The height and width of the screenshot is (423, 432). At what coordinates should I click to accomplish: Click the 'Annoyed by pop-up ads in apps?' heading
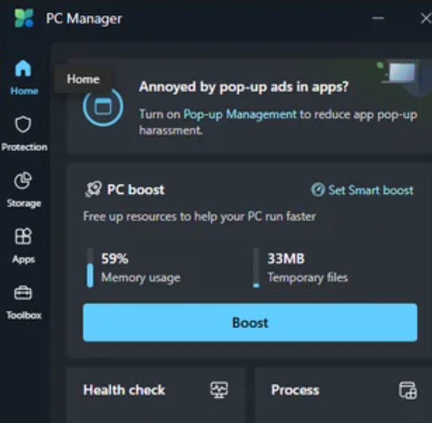244,86
